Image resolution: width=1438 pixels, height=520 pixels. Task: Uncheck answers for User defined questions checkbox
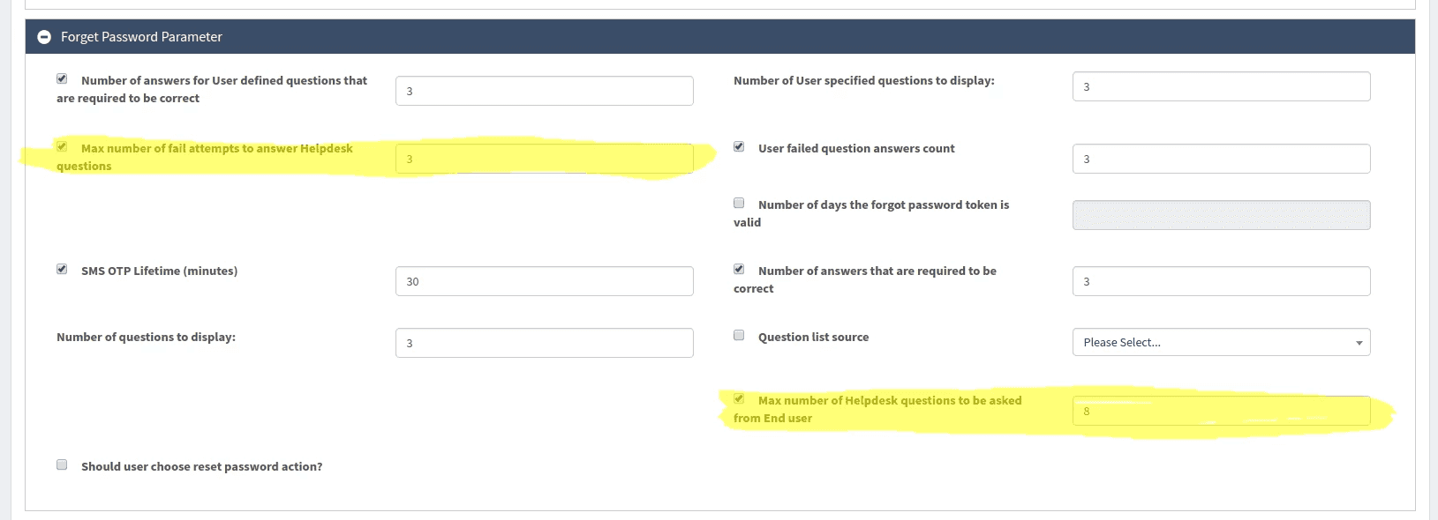pos(62,78)
